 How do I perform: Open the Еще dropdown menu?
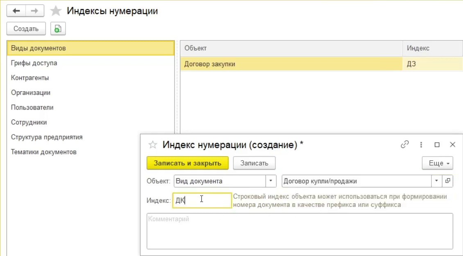(437, 163)
